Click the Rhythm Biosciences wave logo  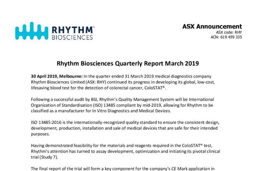click(32, 31)
